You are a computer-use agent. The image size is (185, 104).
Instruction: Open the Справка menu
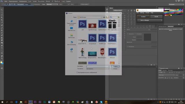[x=68, y=1]
